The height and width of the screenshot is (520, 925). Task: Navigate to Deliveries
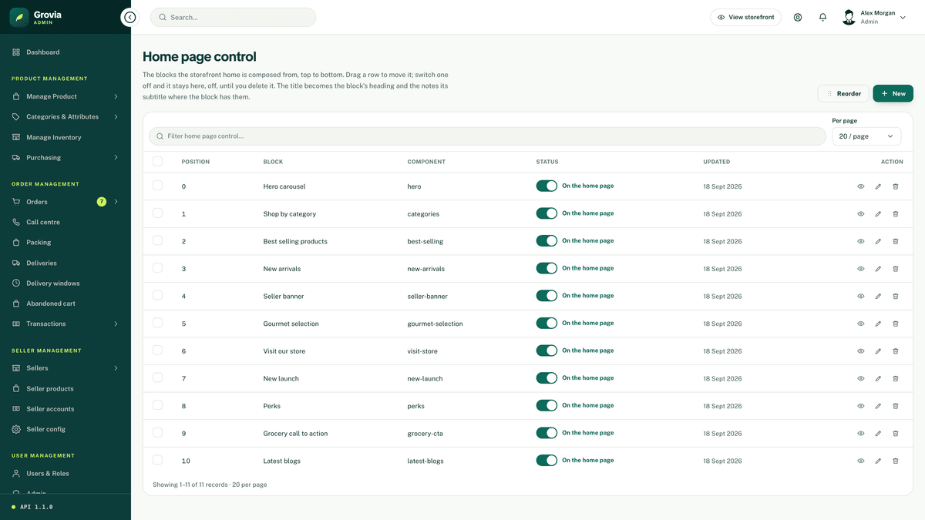66,263
